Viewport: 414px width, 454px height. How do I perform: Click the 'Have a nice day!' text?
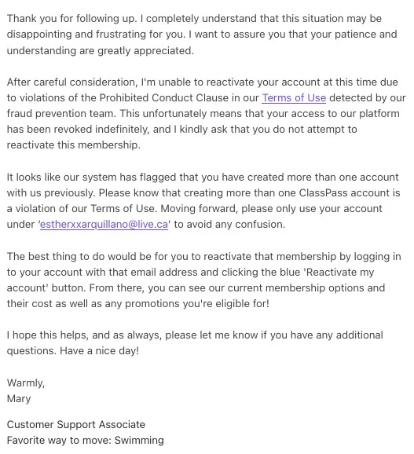(99, 351)
